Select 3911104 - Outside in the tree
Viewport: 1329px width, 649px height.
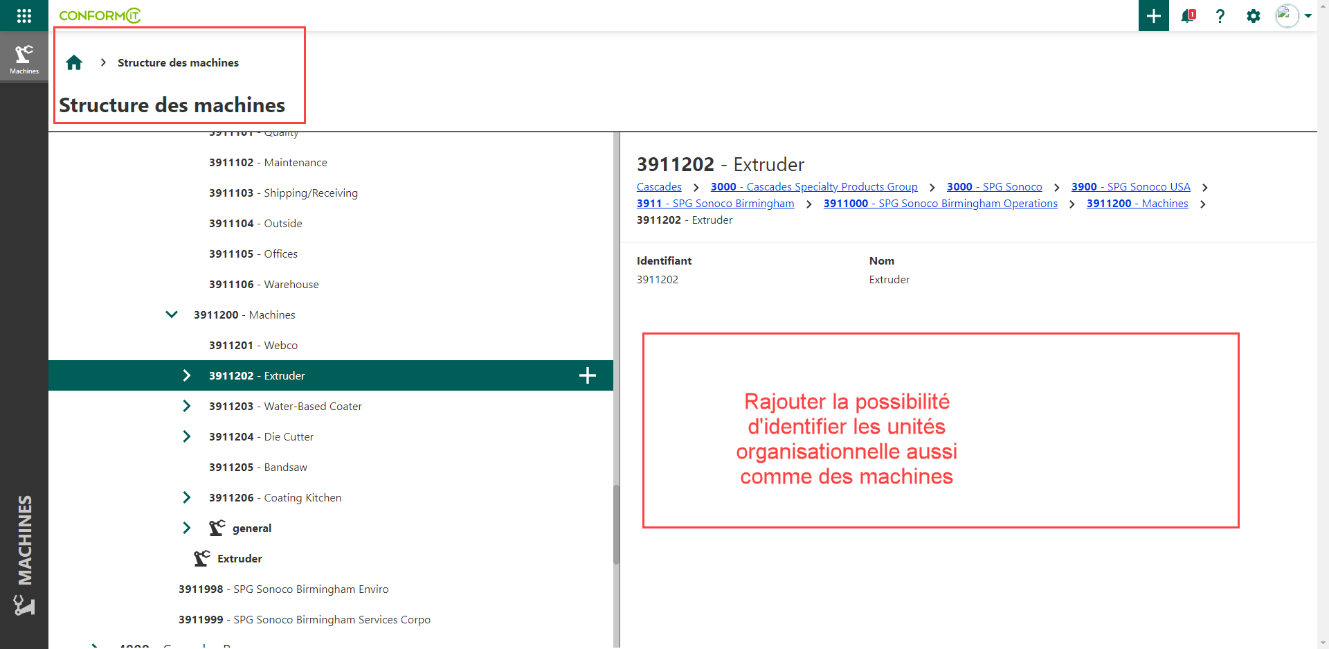pos(255,223)
